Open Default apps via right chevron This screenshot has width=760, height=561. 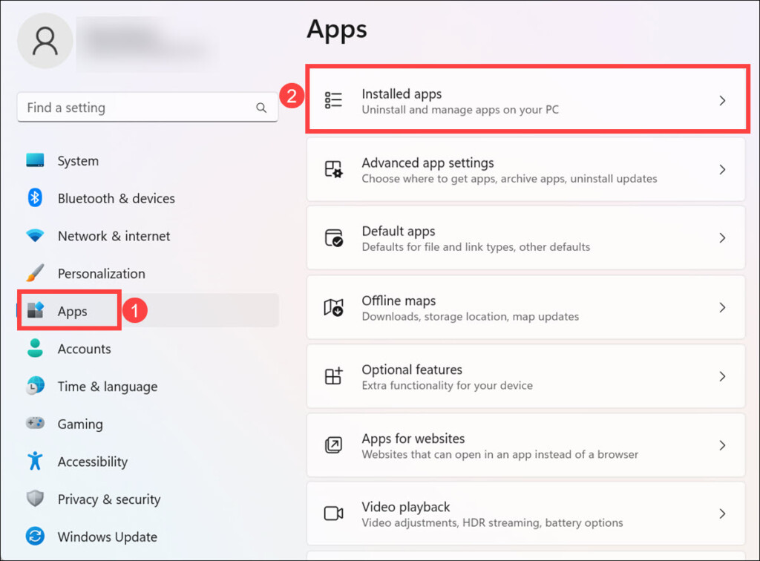722,238
